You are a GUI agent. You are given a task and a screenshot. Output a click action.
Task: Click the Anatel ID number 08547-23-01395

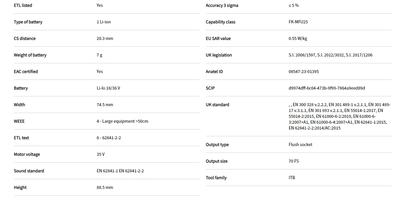[304, 72]
